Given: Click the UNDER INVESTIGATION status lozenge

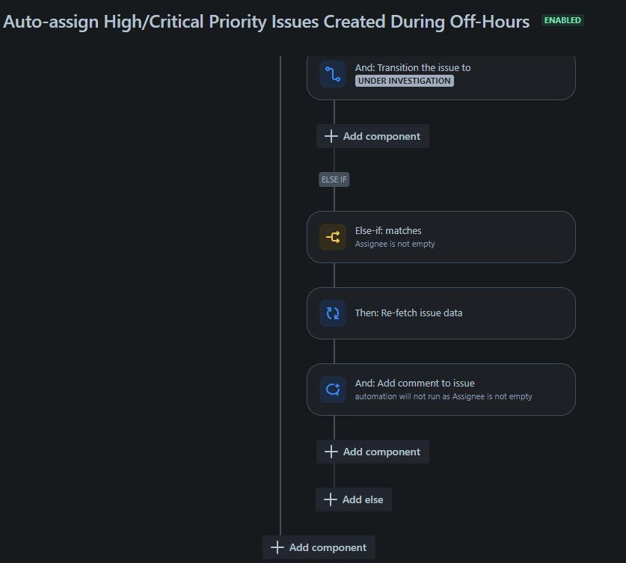Looking at the screenshot, I should (x=404, y=81).
